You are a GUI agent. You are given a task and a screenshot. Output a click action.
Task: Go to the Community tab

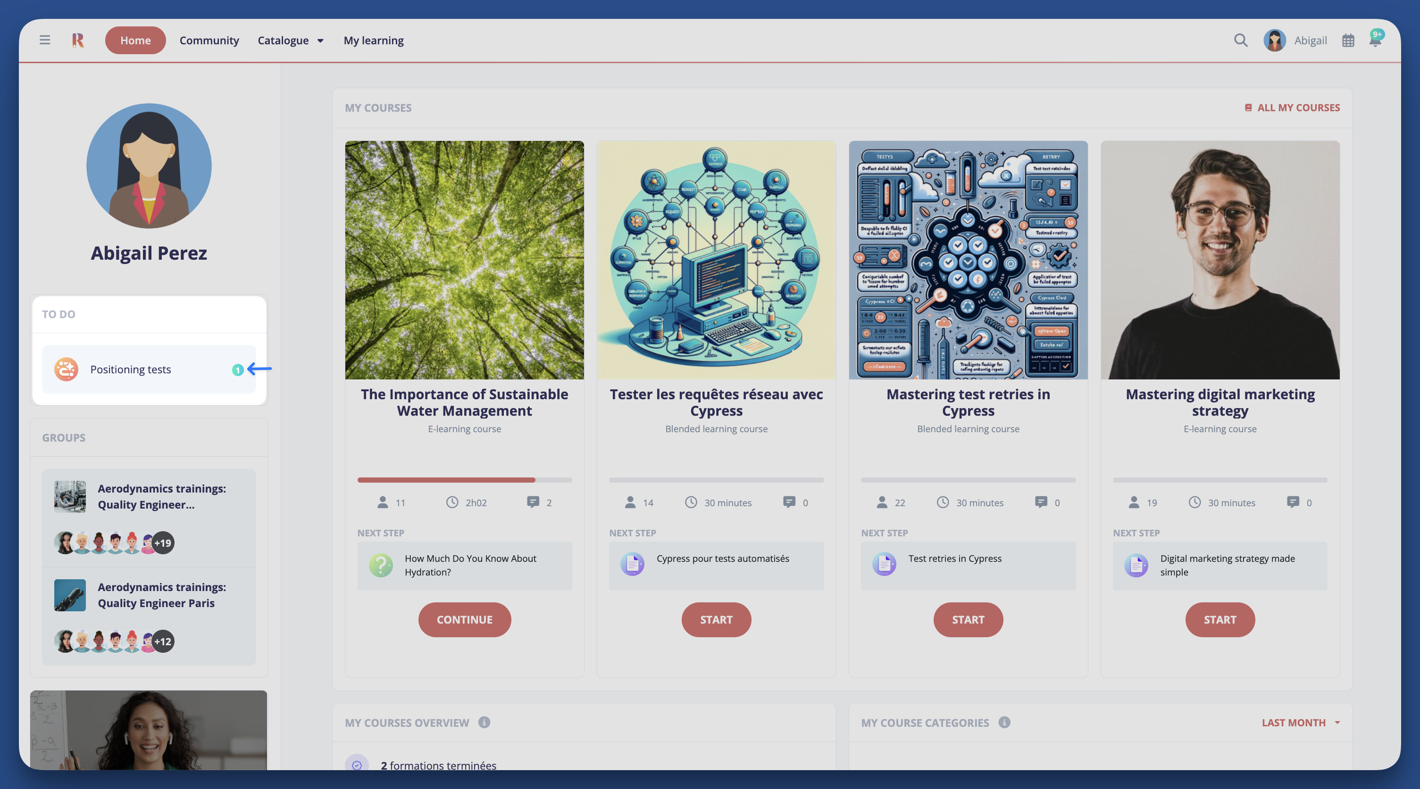click(209, 40)
